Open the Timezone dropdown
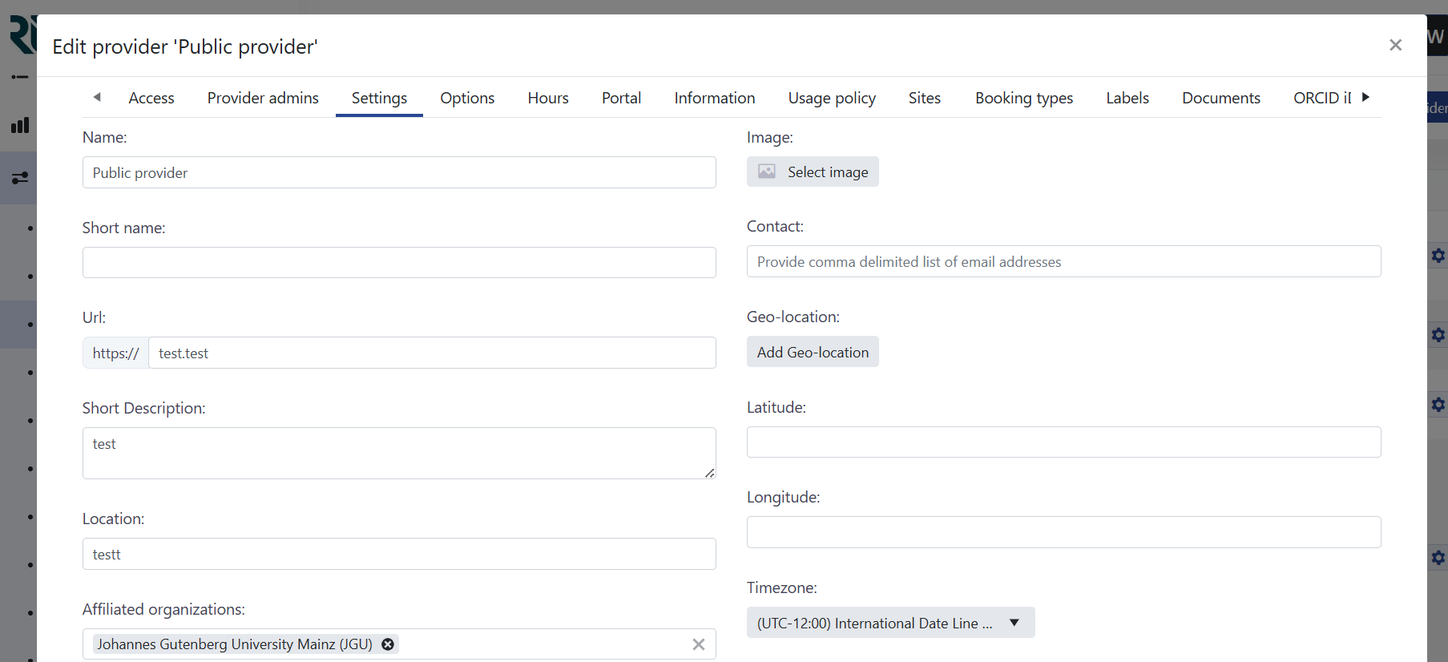1448x662 pixels. coord(890,623)
